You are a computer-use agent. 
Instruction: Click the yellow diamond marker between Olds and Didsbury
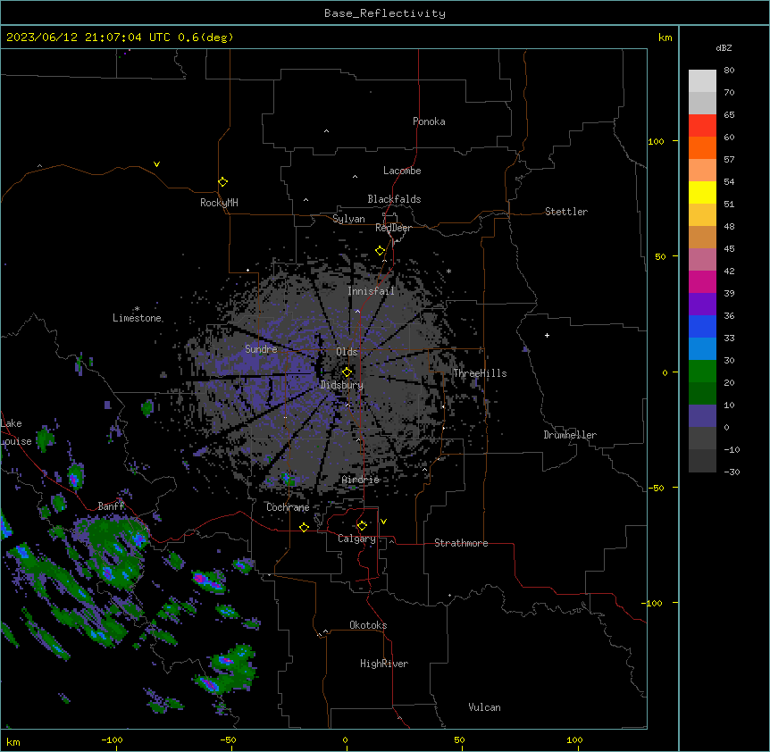tap(347, 372)
